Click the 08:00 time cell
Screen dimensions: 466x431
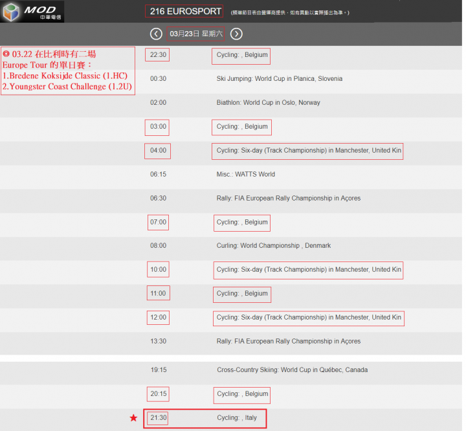158,245
